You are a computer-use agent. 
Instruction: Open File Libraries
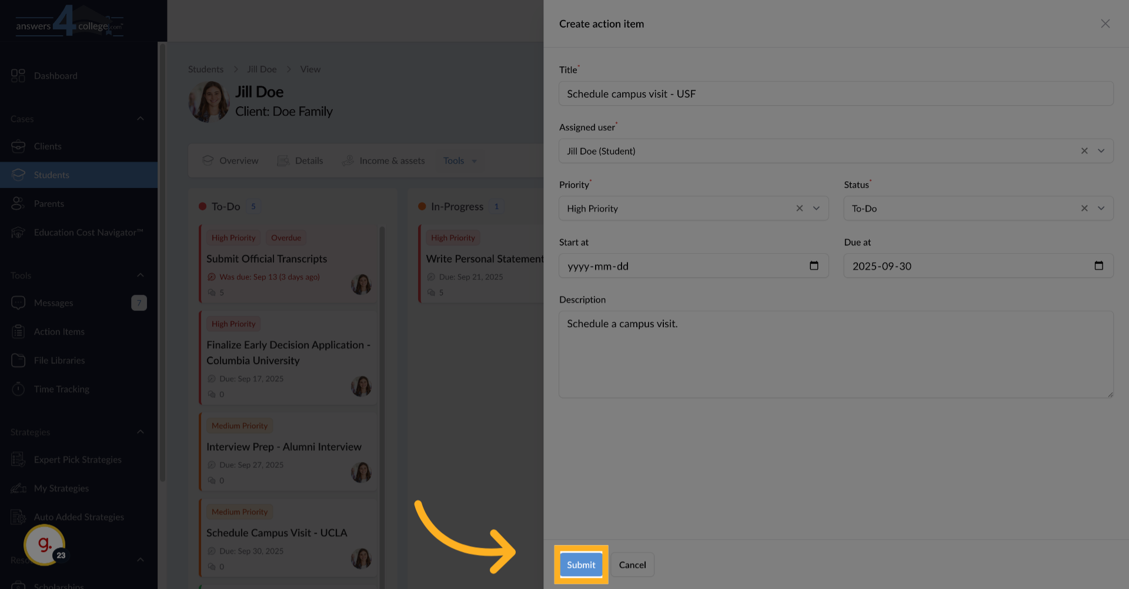click(59, 360)
